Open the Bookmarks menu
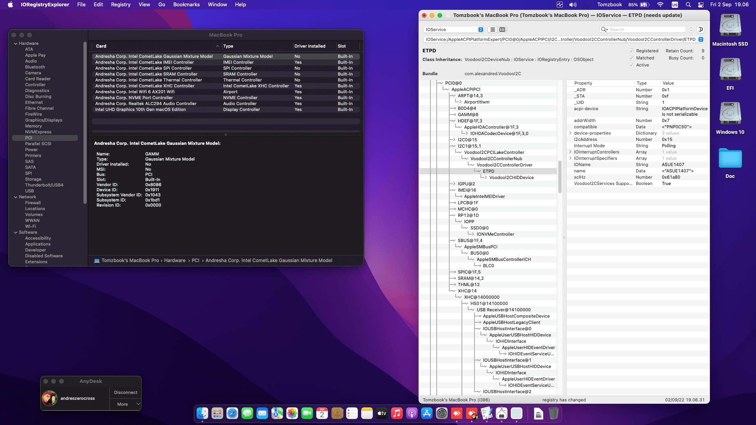 (x=186, y=5)
